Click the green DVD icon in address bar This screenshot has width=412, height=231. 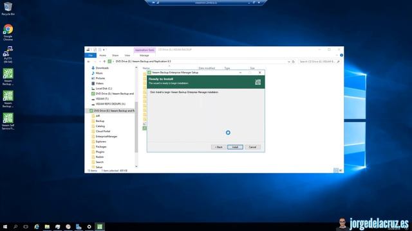109,62
